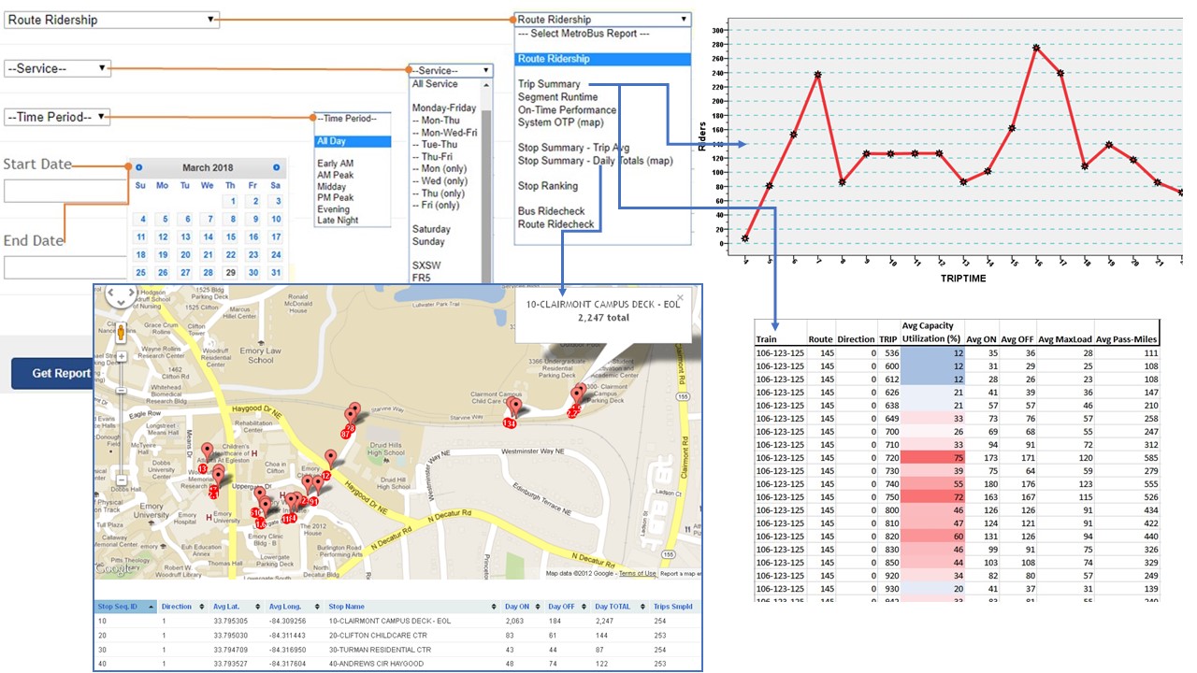Viewport: 1197px width, 673px height.
Task: Select Monday-Friday service option
Action: point(444,108)
